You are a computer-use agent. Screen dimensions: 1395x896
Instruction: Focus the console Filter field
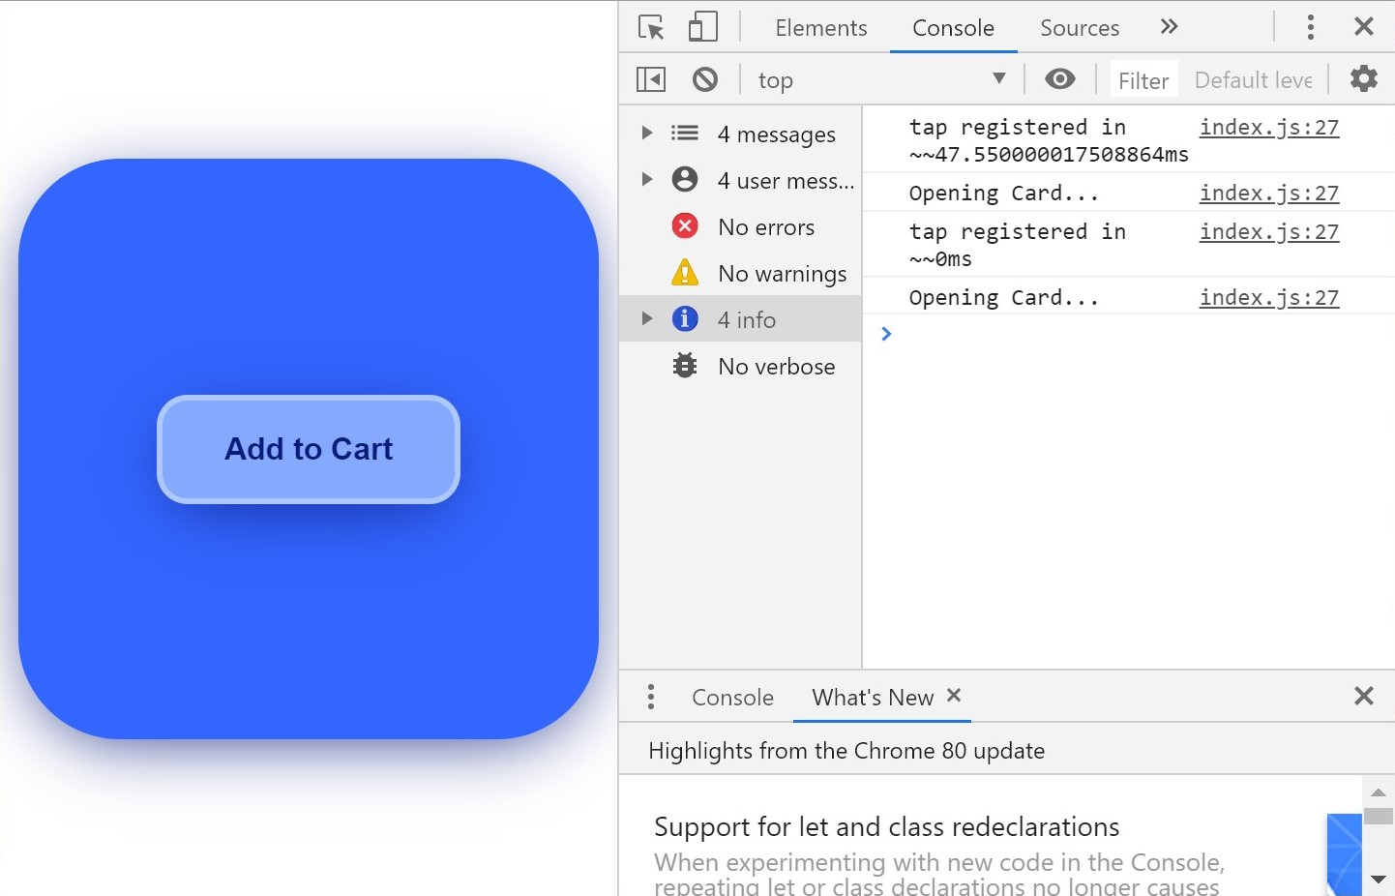pos(1143,80)
